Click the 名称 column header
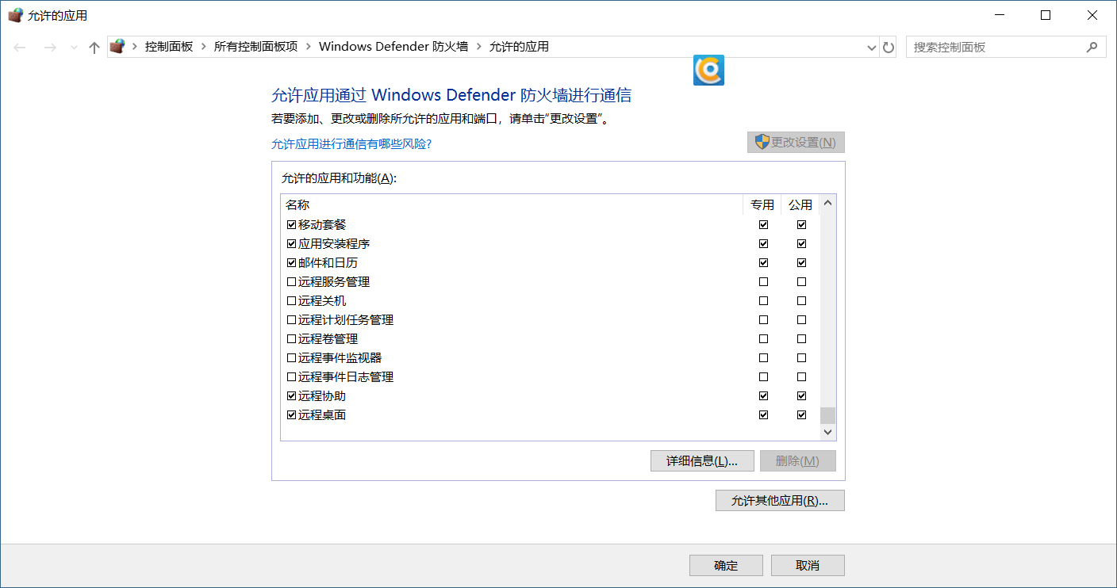Screen dimensions: 1117x588 (x=512, y=204)
